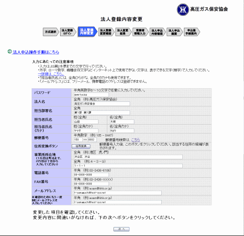This screenshot has width=244, height=236.
Task: Click the second 郵便番号 box after the dash
Action: point(92,139)
